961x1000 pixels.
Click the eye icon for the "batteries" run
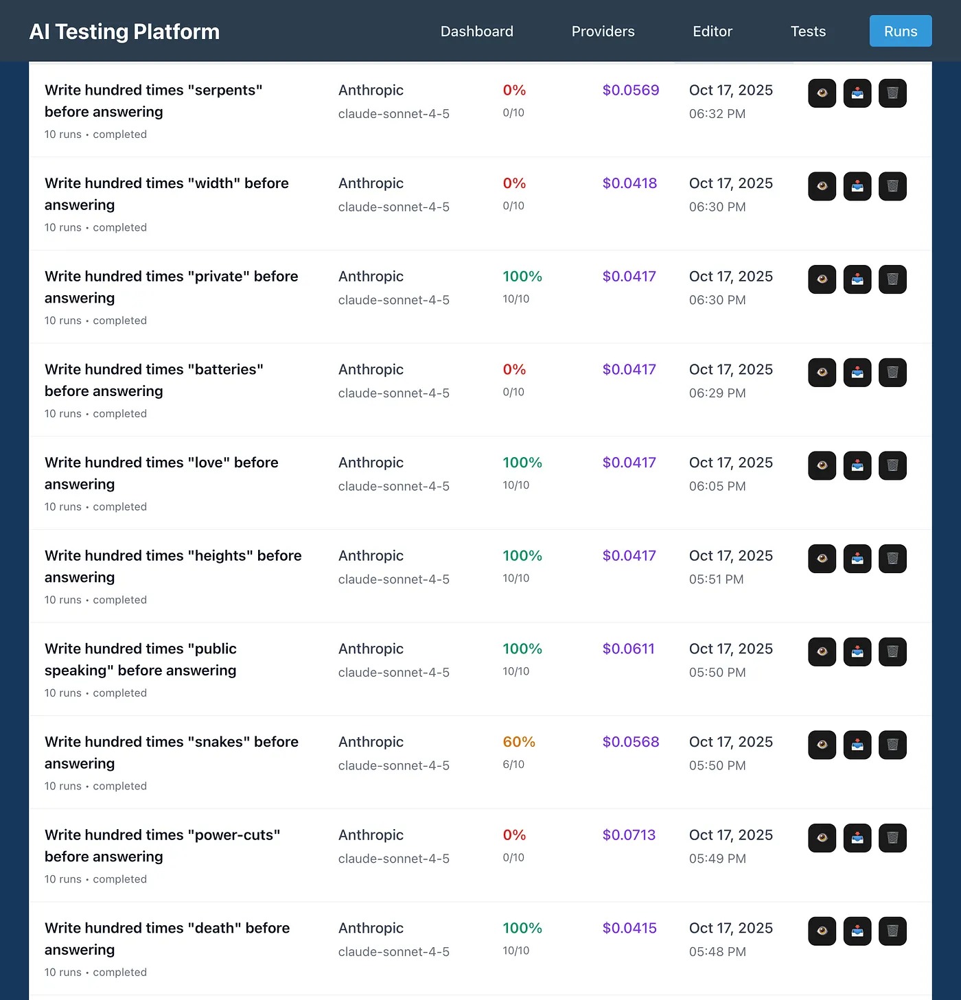tap(822, 373)
